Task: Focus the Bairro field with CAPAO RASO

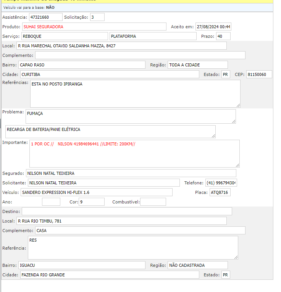Action: 81,65
